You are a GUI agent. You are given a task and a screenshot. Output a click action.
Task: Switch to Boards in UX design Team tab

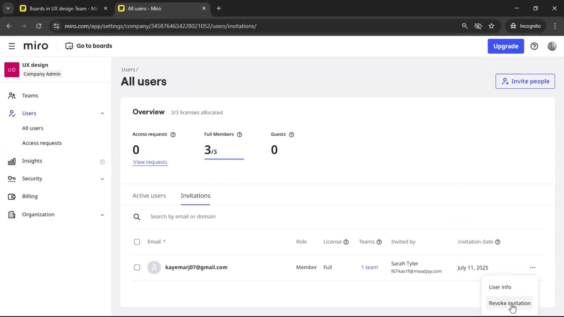tap(64, 9)
